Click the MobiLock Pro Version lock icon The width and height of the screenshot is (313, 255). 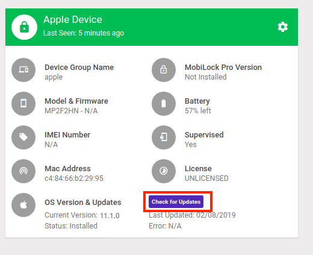tap(164, 70)
